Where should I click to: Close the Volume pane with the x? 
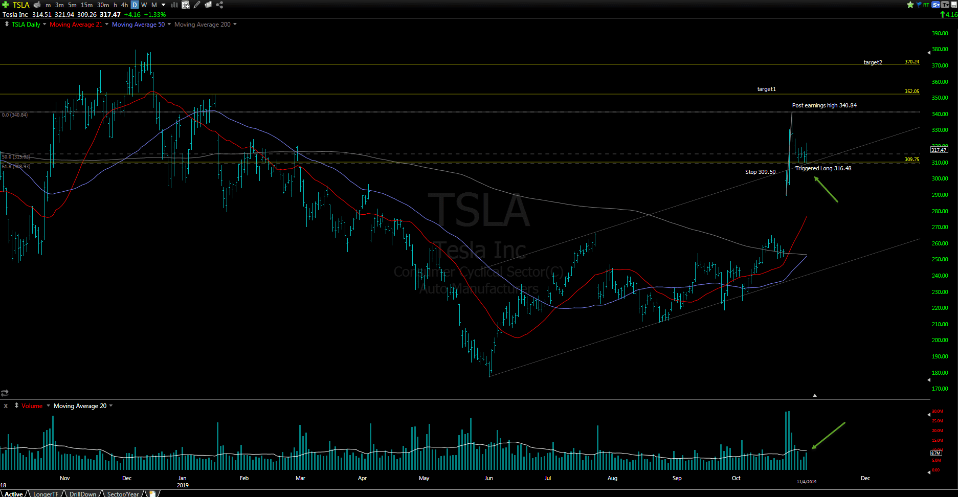pos(6,406)
